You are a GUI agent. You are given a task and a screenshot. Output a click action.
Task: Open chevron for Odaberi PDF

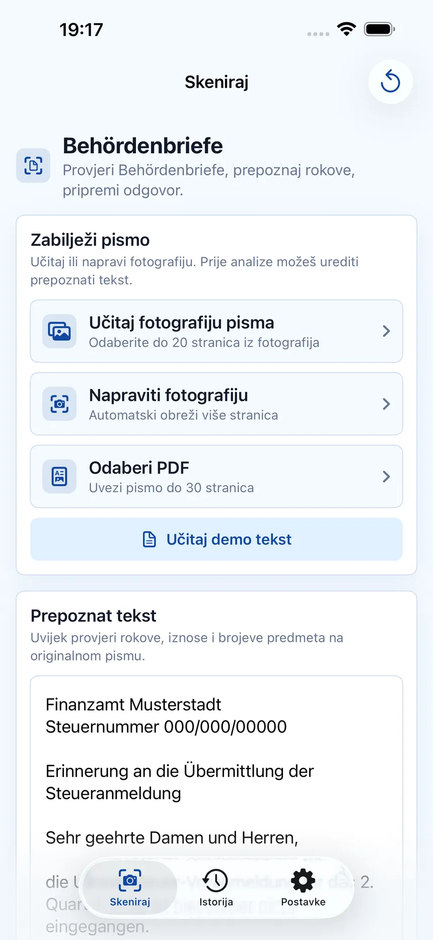point(386,477)
